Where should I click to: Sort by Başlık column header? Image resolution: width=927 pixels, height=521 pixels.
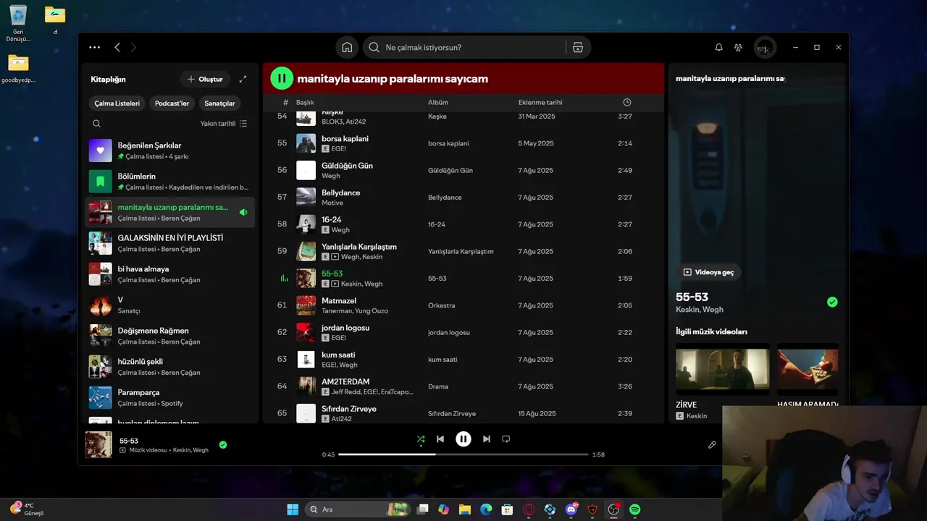point(305,102)
